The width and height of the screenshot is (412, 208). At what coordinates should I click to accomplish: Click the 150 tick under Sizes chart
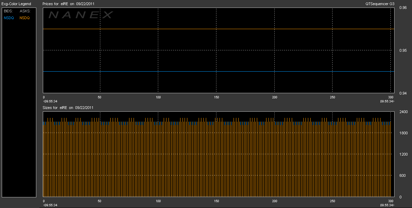coord(216,201)
